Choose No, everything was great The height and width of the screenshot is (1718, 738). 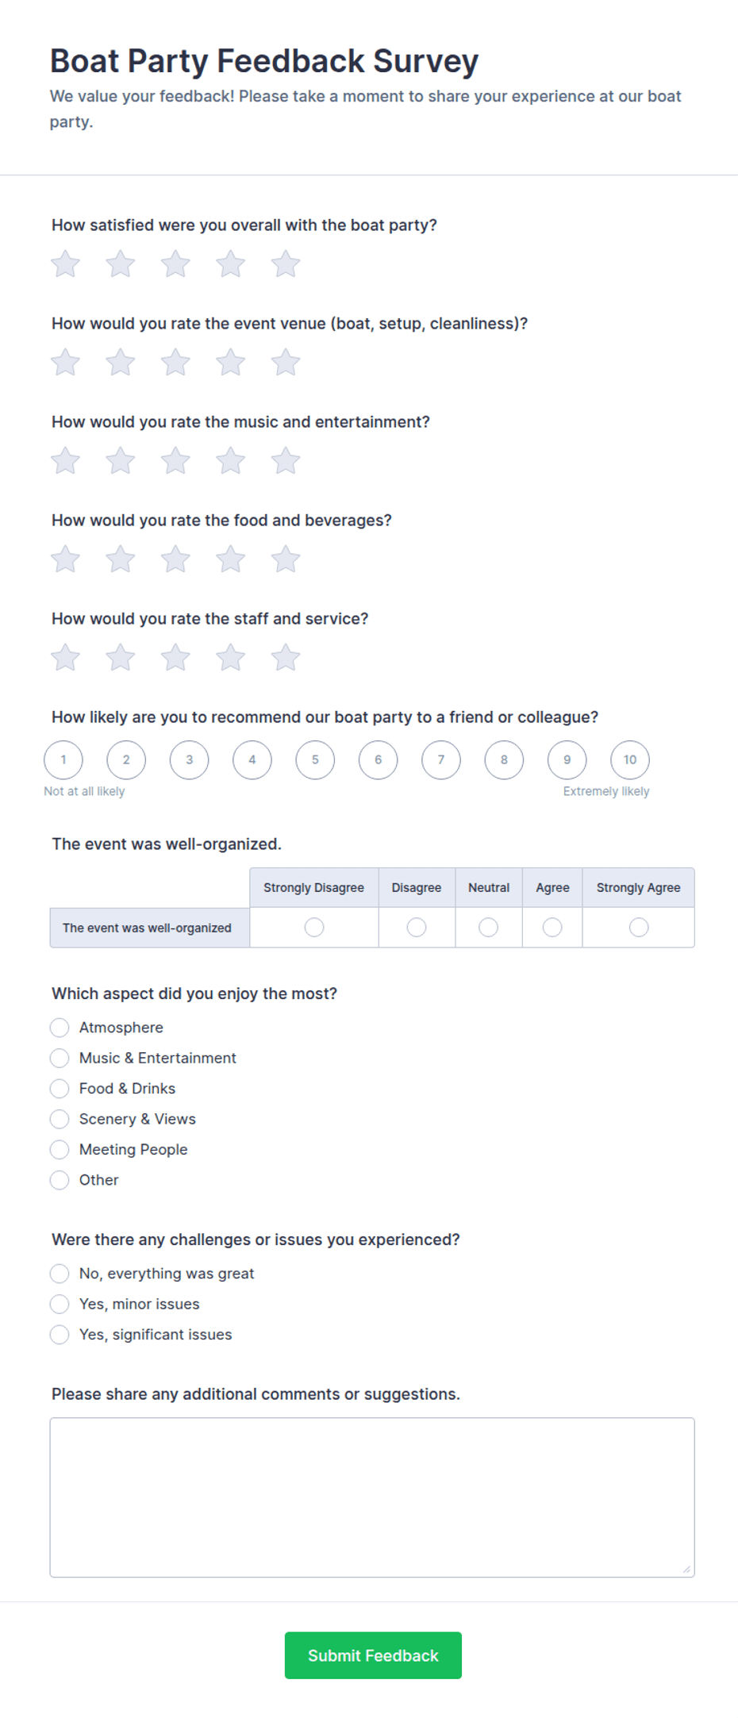pos(60,1274)
